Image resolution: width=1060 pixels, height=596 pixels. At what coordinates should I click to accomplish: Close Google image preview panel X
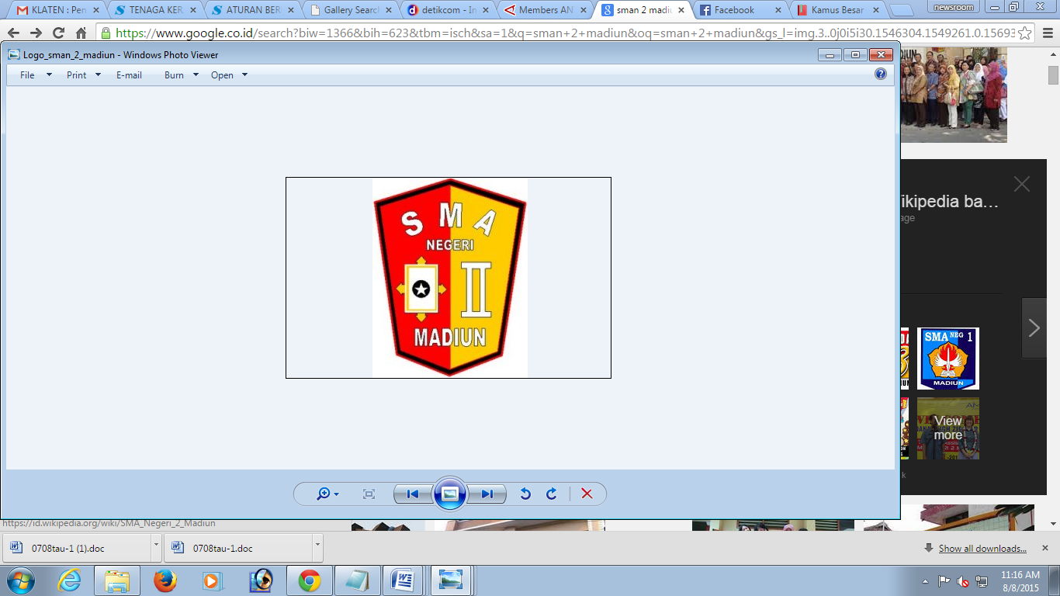1022,184
